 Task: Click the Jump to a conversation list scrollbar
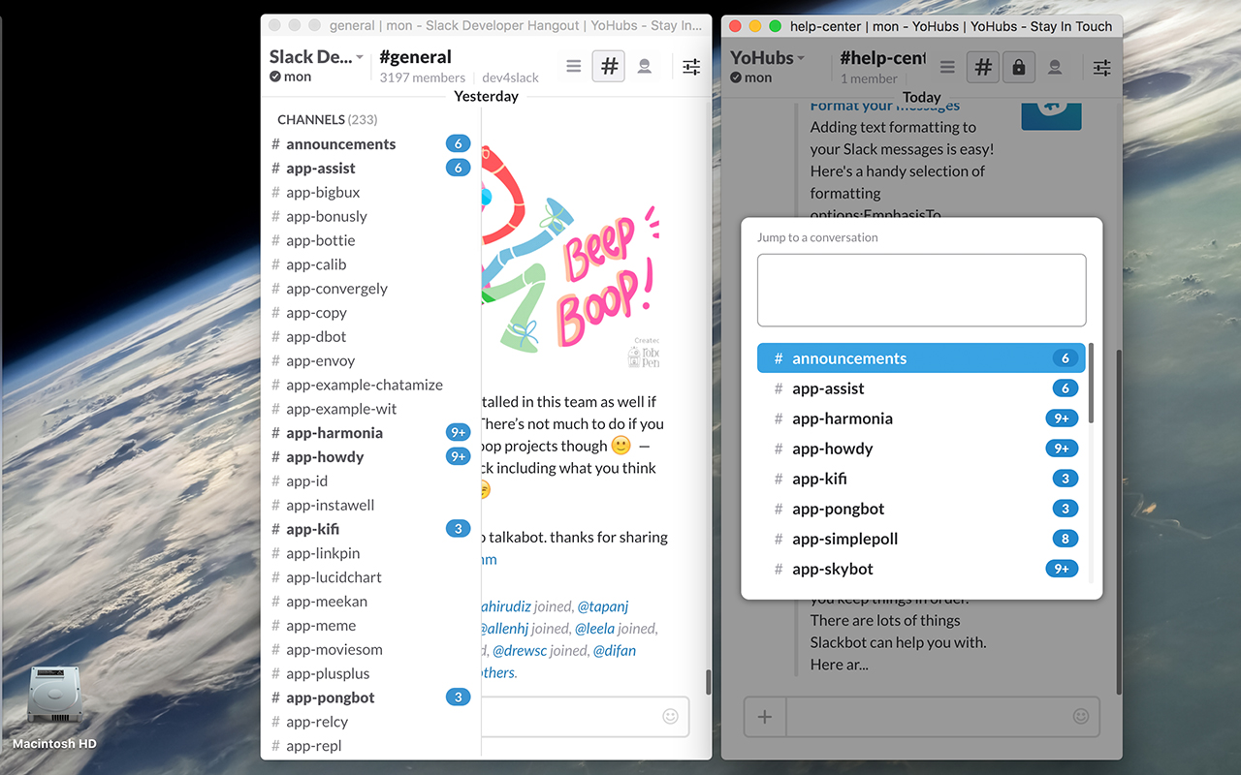click(x=1091, y=383)
